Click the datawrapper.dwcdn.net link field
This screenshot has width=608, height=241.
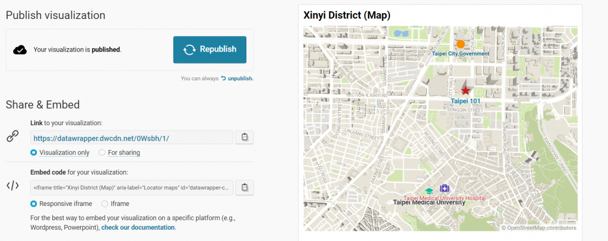(x=132, y=138)
